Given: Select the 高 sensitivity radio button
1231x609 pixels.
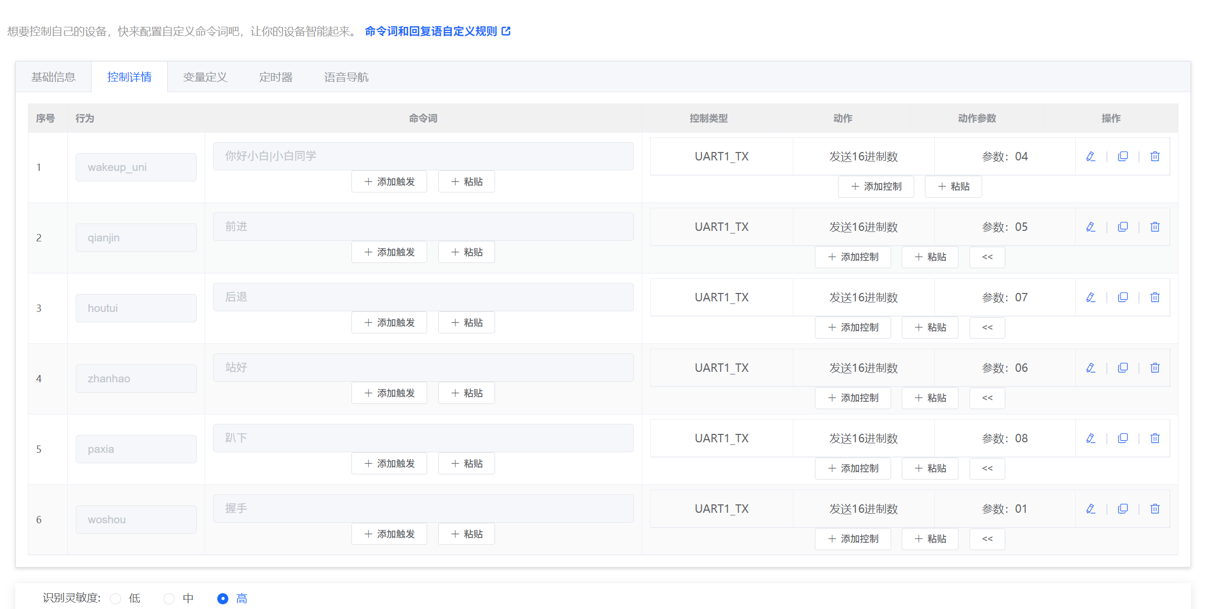Looking at the screenshot, I should pyautogui.click(x=223, y=598).
